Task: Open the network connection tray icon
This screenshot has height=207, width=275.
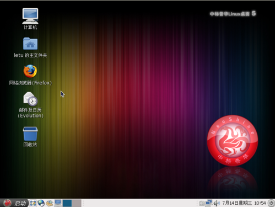Action: pos(209,203)
